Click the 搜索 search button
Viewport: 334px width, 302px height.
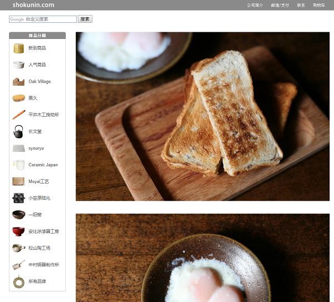[85, 19]
